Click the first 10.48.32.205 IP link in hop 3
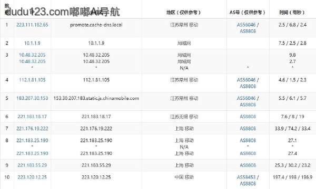316x189 pixels. [32, 55]
